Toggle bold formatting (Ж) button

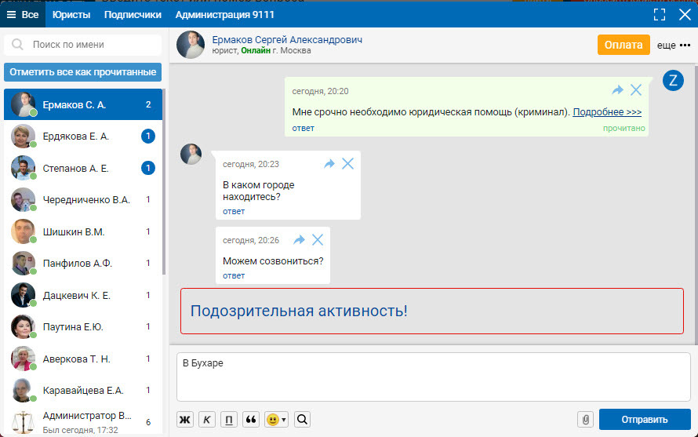coord(185,419)
